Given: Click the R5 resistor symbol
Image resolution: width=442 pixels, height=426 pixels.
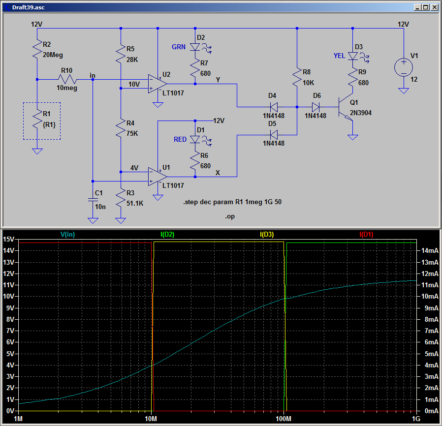Looking at the screenshot, I should coord(121,54).
